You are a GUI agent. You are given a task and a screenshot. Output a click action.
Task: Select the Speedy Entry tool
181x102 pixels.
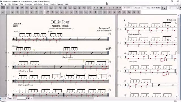pyautogui.click(x=36, y=8)
